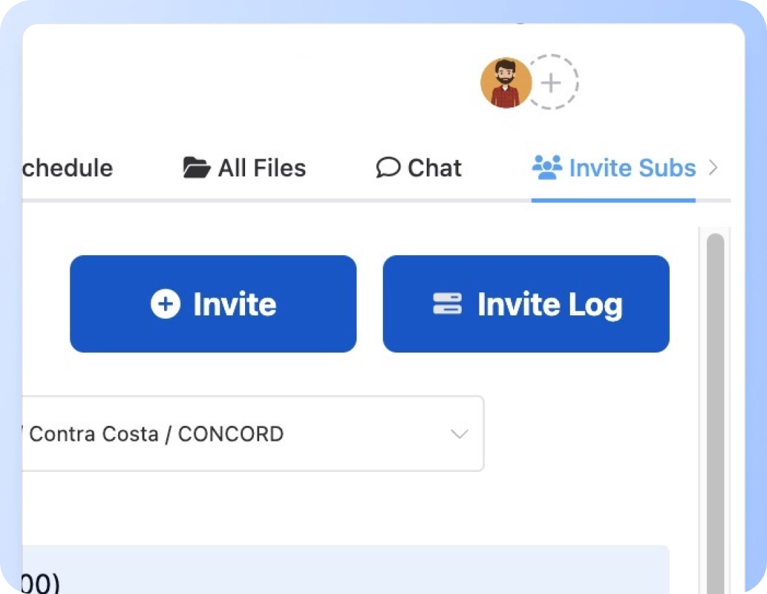
Task: Click the 'Invite Log' text label
Action: (550, 304)
